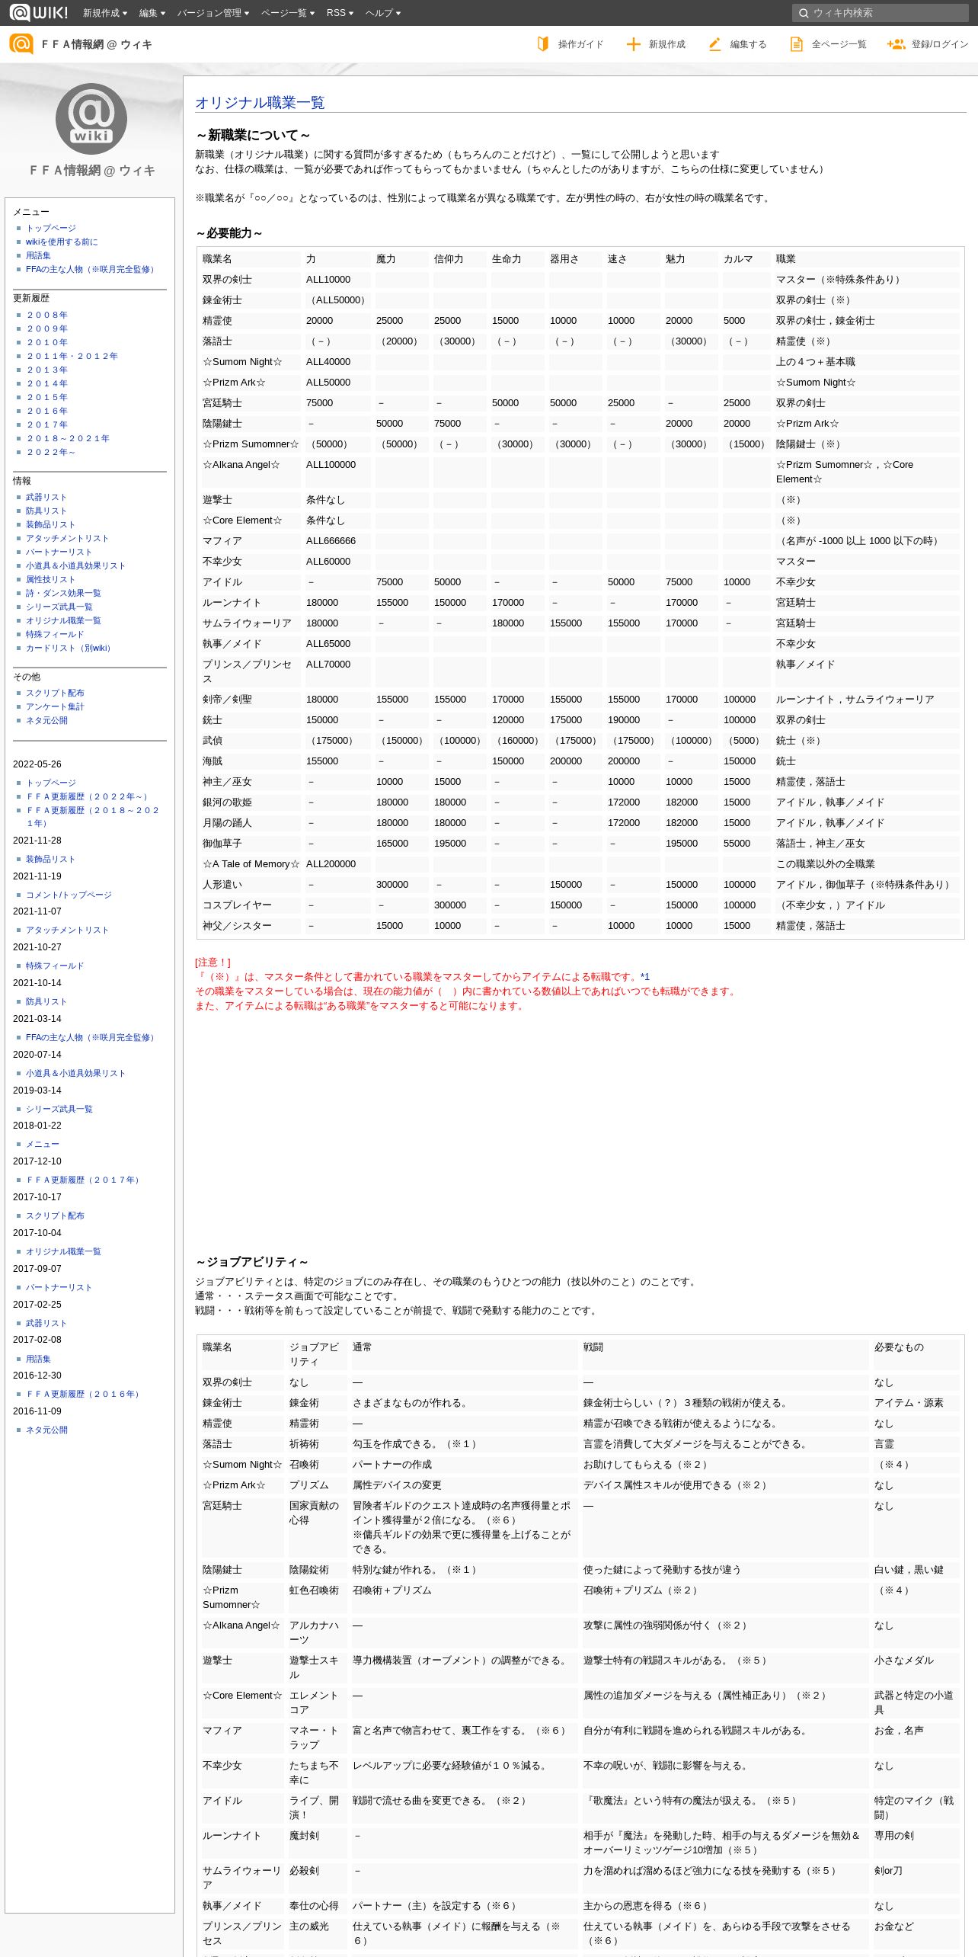Open アンケート集計 link
This screenshot has height=1957, width=978.
point(55,706)
